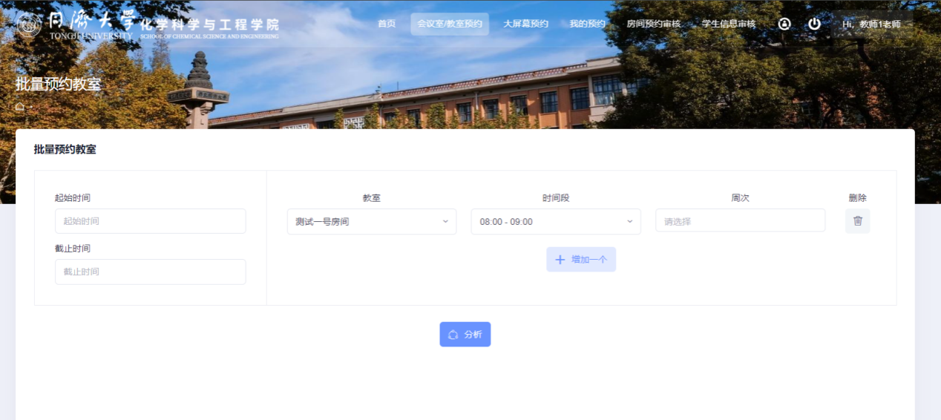941x420 pixels.
Task: Click the Tongji University emblem logo
Action: click(x=29, y=24)
